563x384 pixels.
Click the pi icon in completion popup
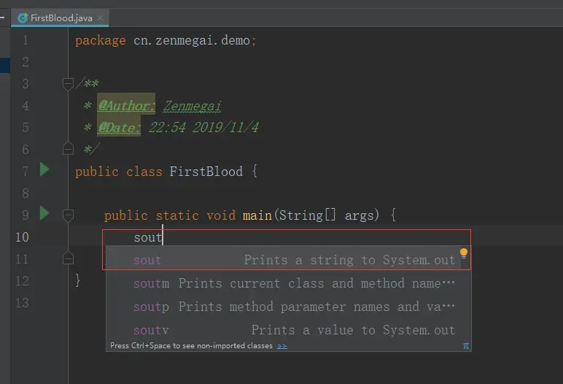[x=466, y=346]
